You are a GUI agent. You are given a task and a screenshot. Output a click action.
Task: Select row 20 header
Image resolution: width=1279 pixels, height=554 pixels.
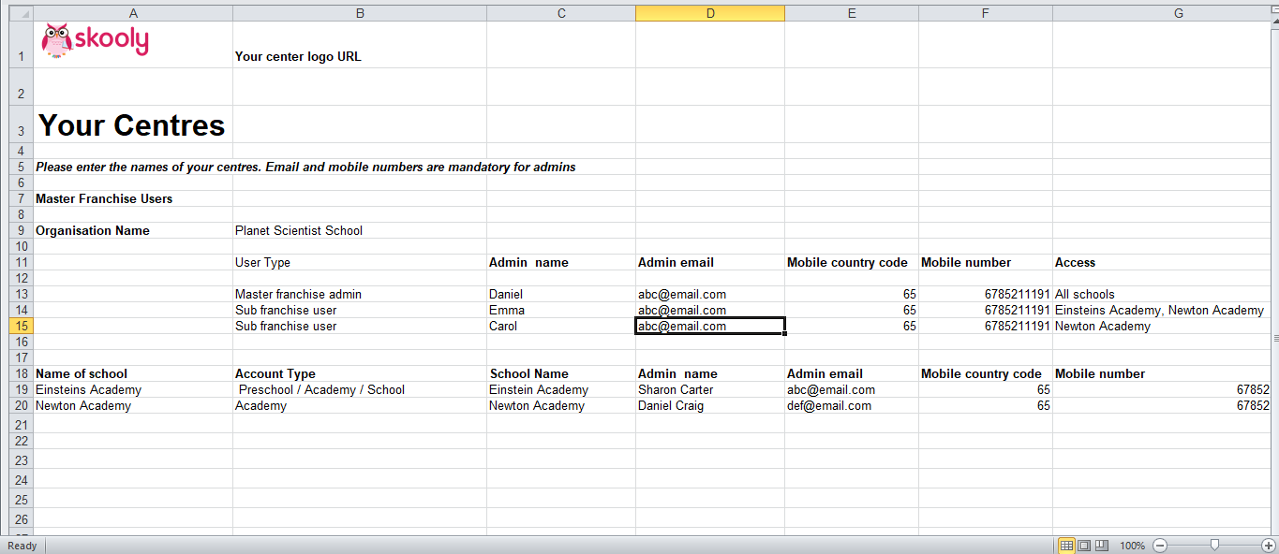point(21,405)
